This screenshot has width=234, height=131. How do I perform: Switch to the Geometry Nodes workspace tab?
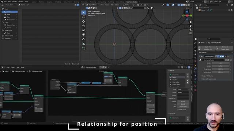point(132,2)
